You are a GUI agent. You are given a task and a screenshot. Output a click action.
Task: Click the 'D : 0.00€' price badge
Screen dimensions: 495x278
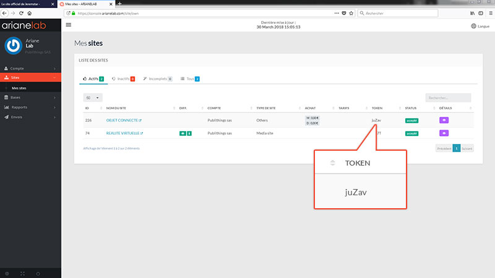(312, 123)
